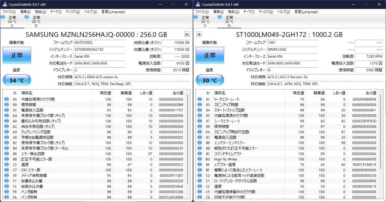Select C: drive tab in right window
The image size is (386, 202).
[x=205, y=21]
